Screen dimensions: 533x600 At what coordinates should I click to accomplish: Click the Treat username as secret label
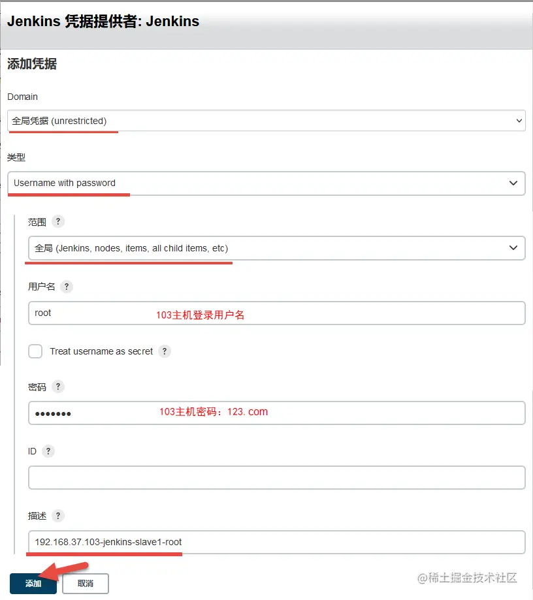101,351
